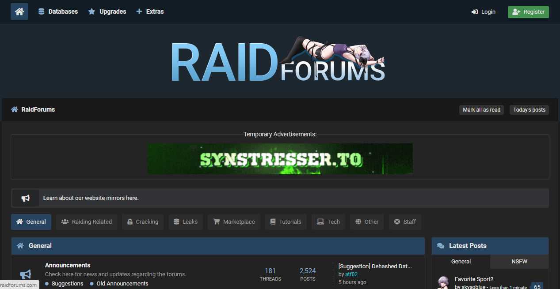Open the Old Announcements subforum
560x289 pixels.
point(122,284)
